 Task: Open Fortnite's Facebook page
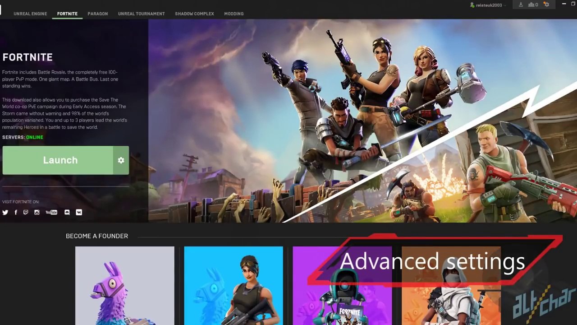pos(16,212)
